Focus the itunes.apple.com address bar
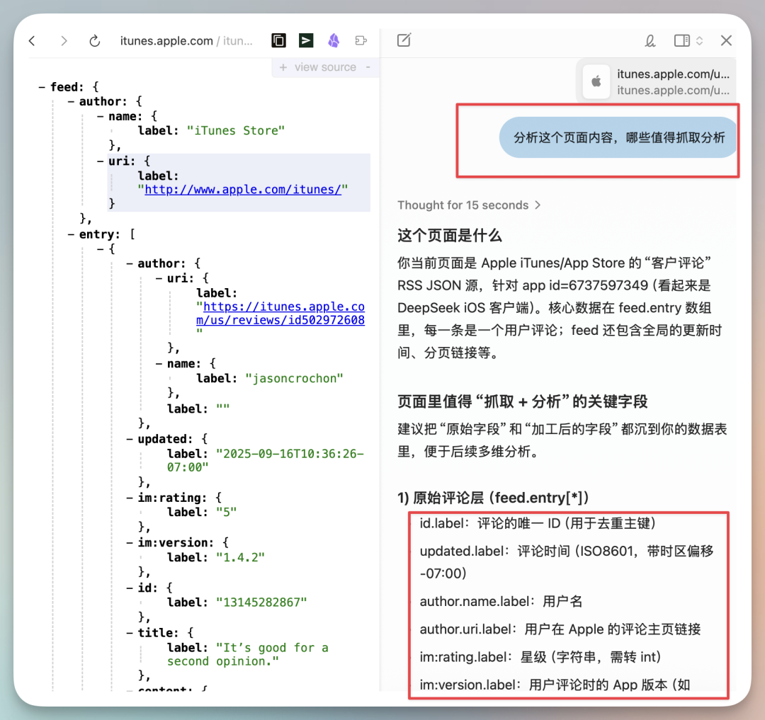 pos(186,41)
